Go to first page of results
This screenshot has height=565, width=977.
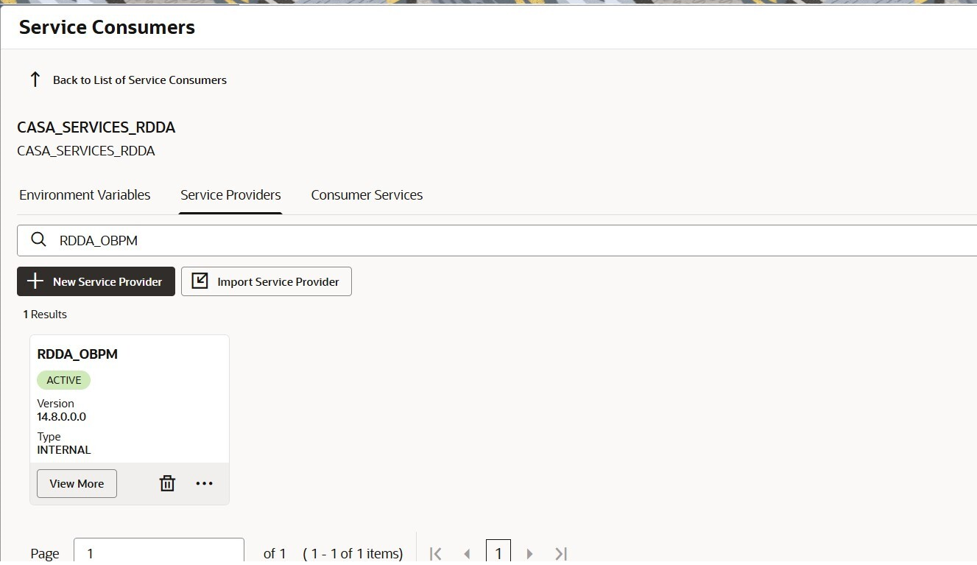[x=435, y=553]
